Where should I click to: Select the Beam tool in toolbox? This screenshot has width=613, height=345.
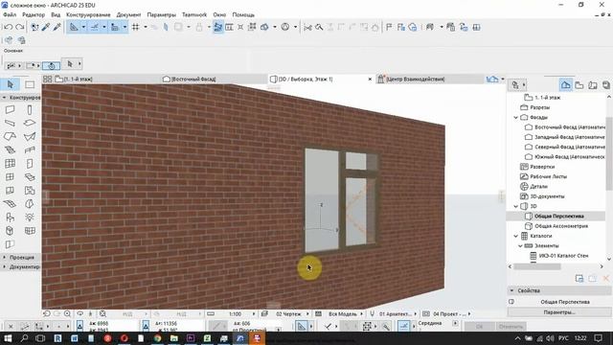(11, 124)
